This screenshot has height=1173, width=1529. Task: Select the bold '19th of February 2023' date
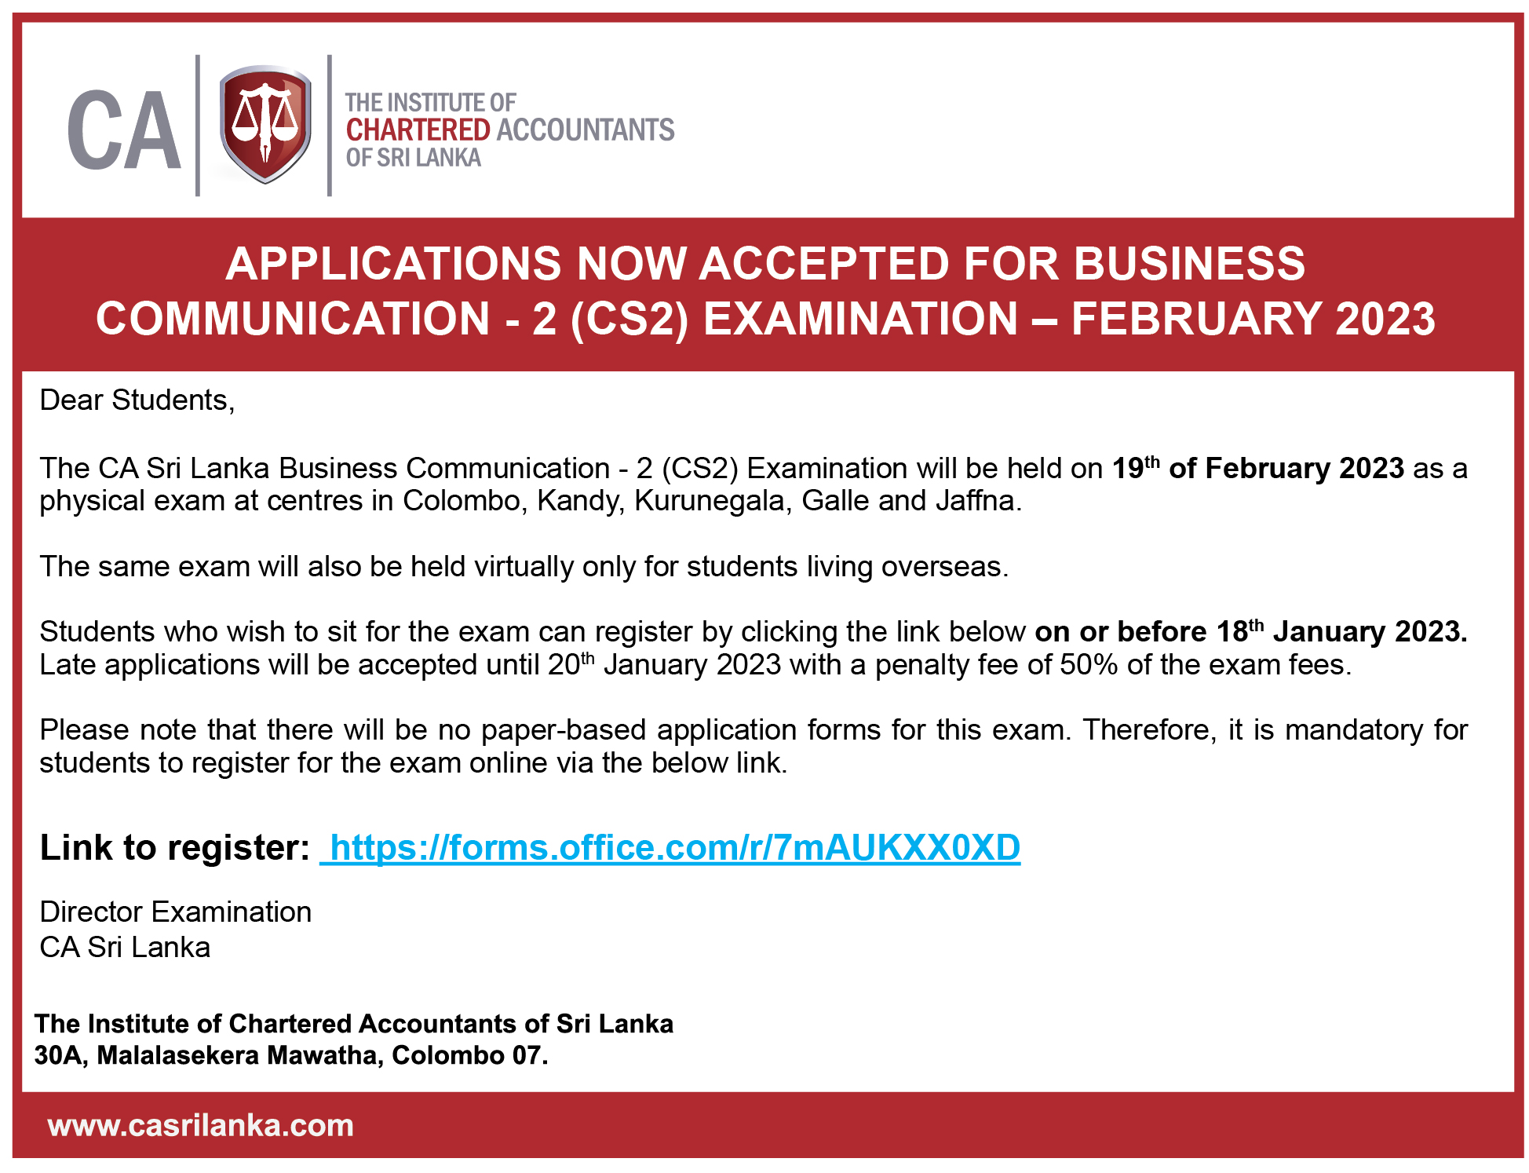pos(1257,469)
